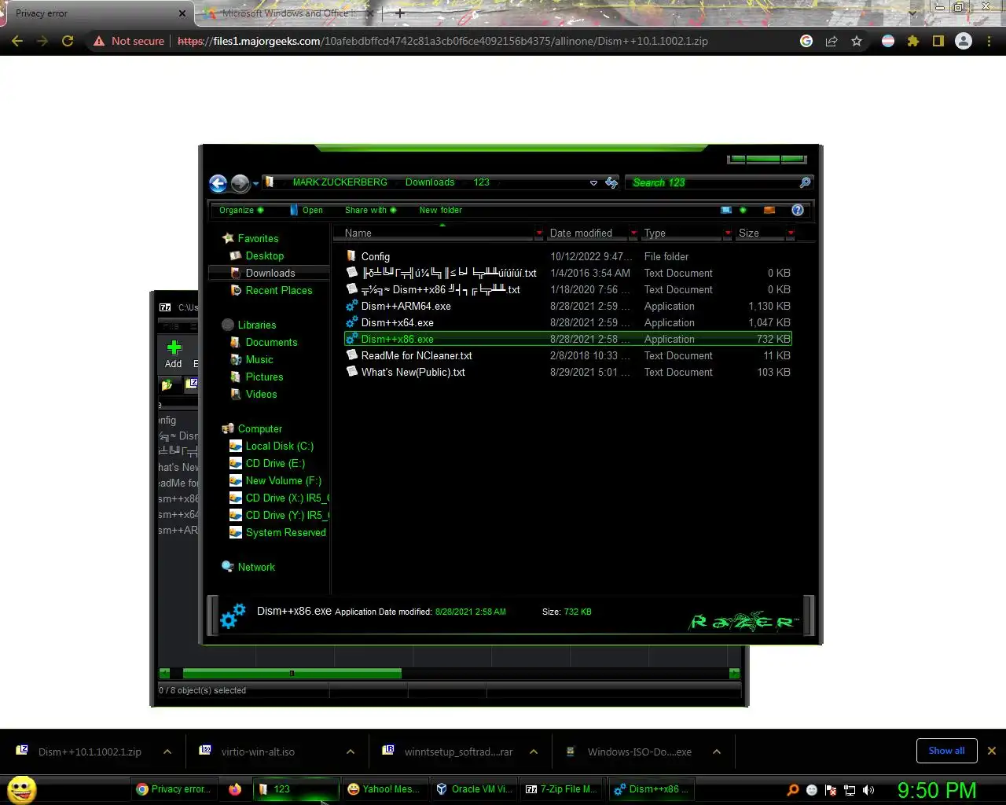1006x805 pixels.
Task: Select Dism++x86.exe file row
Action: [x=567, y=339]
